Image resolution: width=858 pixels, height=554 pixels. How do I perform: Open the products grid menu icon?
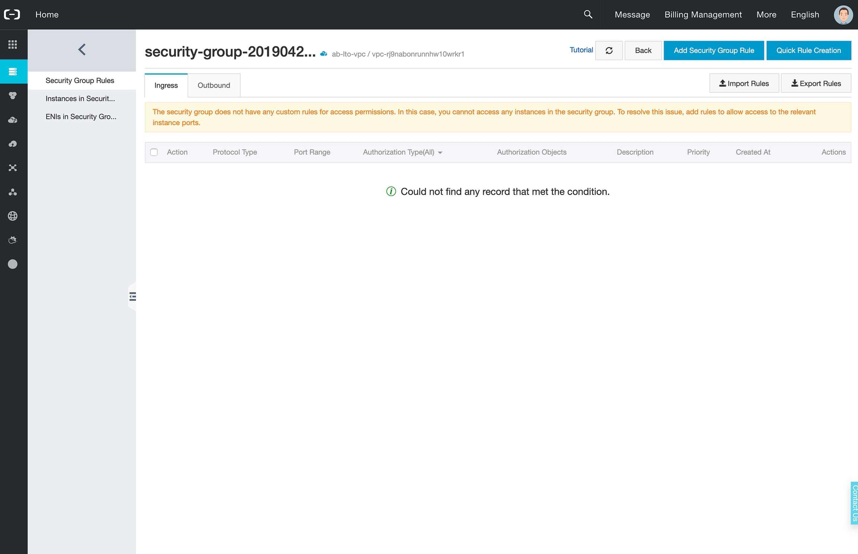click(13, 45)
